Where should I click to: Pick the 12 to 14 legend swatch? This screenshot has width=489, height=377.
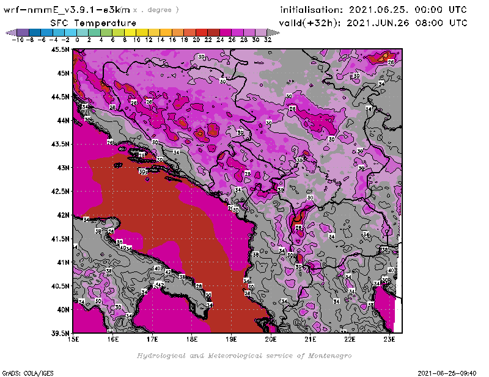(x=154, y=32)
